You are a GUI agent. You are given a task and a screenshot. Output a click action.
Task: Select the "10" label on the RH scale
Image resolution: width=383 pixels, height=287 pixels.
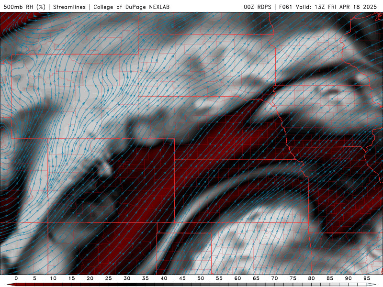[x=53, y=278]
